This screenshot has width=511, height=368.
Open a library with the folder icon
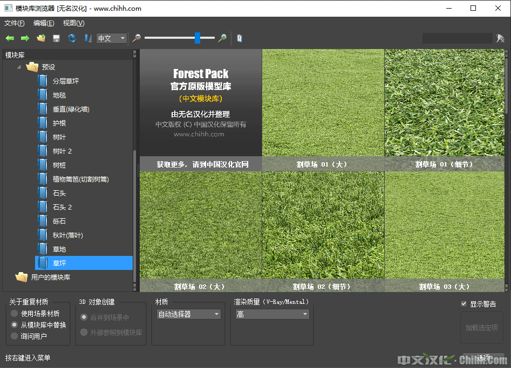[40, 38]
